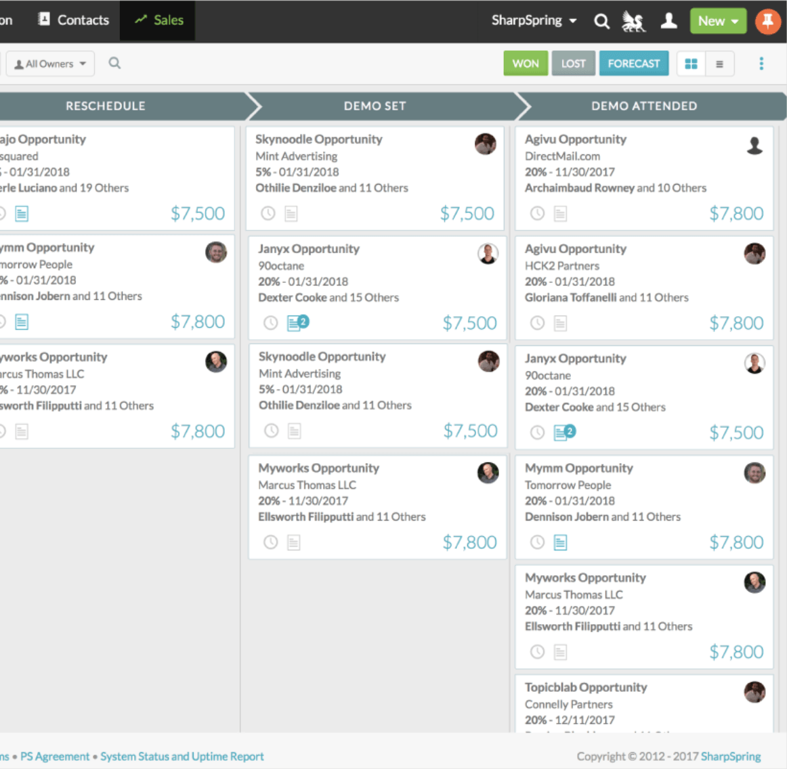Click blue notes icon on Reschedule Tomorrow People card
The image size is (787, 769).
[22, 322]
